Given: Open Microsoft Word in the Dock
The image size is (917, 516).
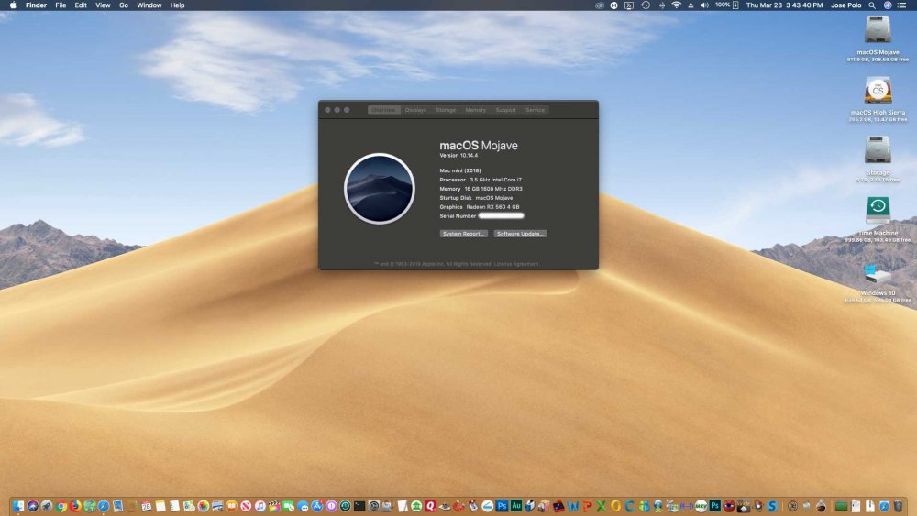Looking at the screenshot, I should tap(573, 506).
